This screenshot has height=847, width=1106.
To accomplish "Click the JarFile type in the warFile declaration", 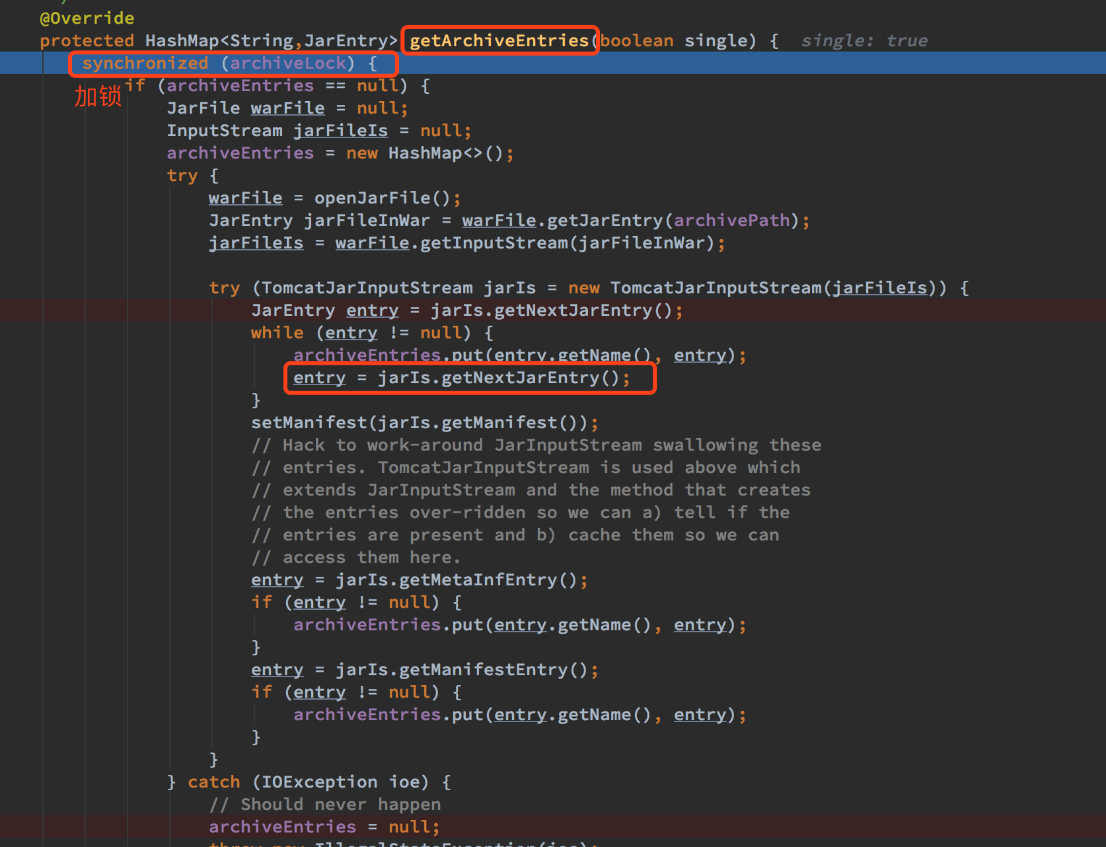I will tap(203, 108).
